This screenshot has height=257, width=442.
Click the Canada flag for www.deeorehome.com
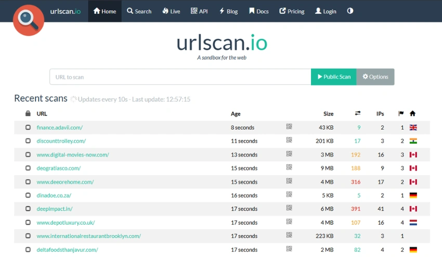pyautogui.click(x=413, y=182)
